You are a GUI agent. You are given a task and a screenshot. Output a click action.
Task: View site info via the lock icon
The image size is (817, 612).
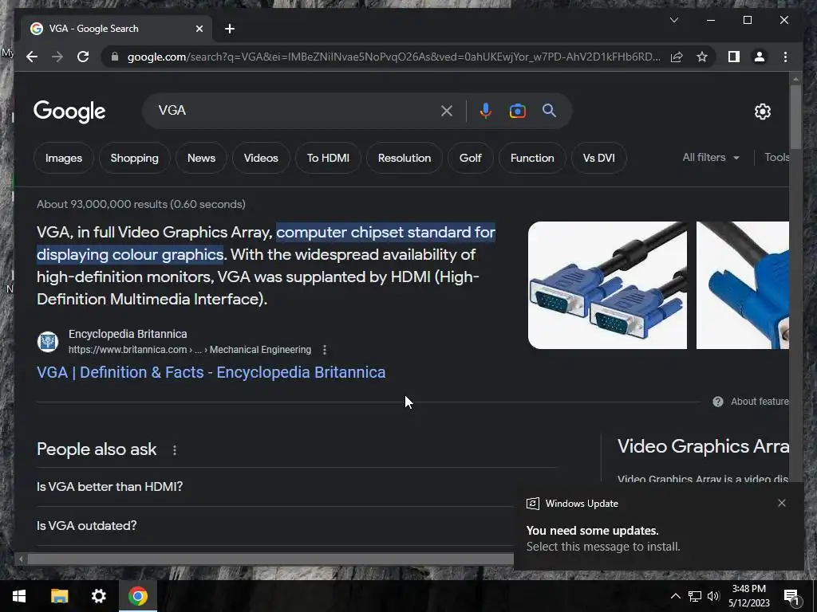click(x=115, y=57)
